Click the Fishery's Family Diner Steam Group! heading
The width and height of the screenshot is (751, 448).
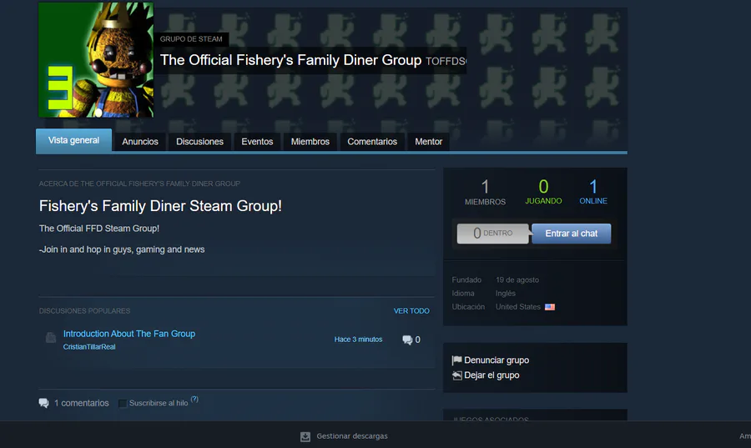click(160, 206)
